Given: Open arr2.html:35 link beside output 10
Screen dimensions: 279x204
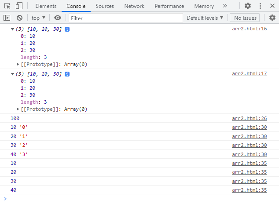Looking at the screenshot, I should click(x=249, y=163).
